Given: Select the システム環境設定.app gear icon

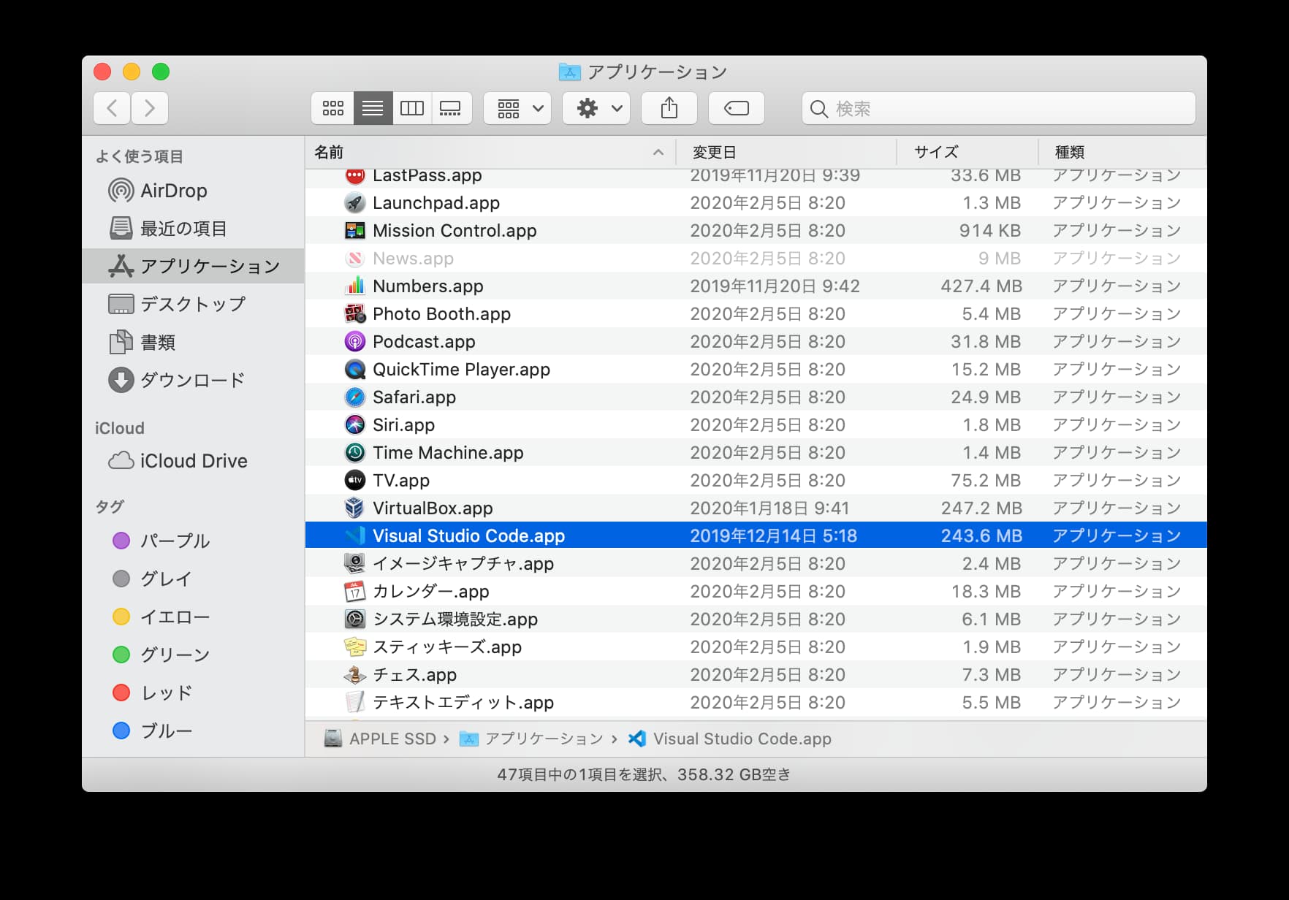Looking at the screenshot, I should 354,619.
